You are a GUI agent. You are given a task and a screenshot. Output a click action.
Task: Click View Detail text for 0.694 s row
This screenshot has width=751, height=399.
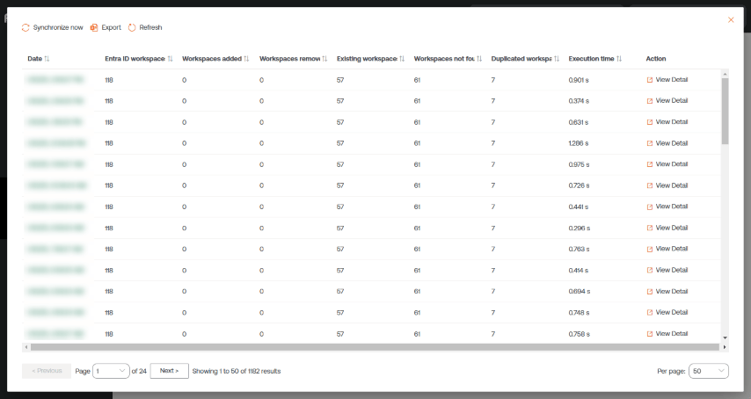click(672, 291)
